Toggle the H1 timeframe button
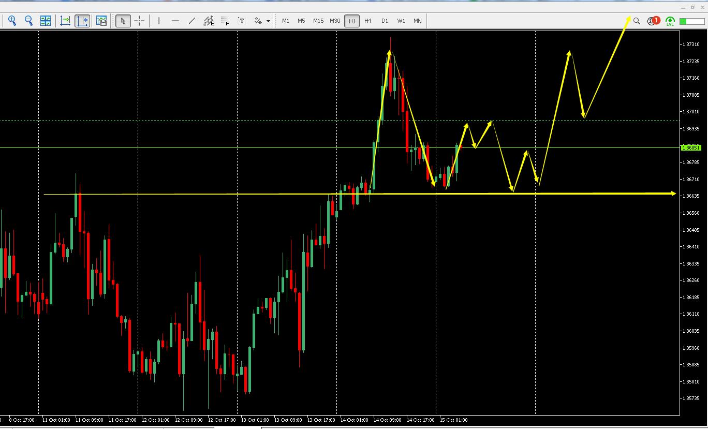708x429 pixels. (x=352, y=21)
